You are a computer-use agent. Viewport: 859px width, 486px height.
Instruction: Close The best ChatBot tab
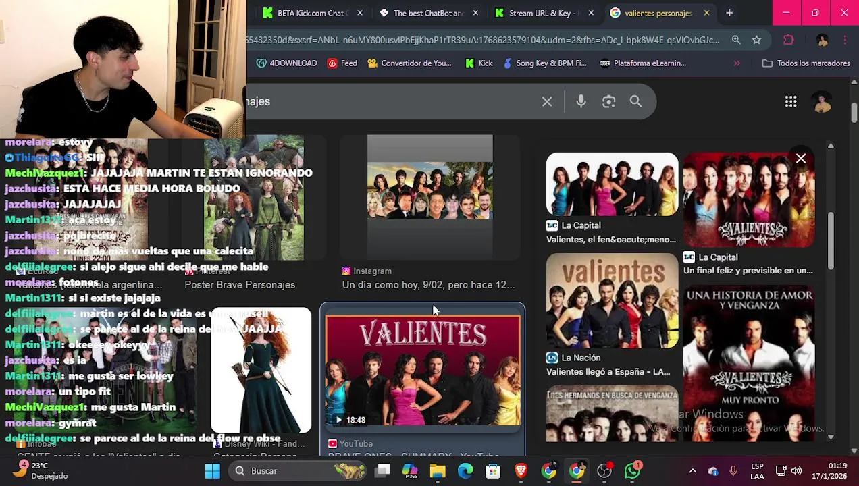point(475,13)
